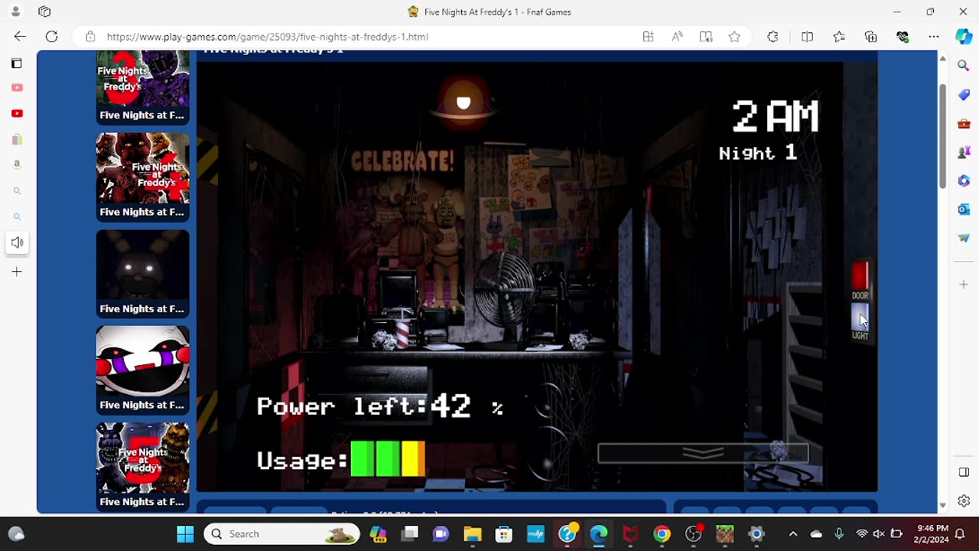The width and height of the screenshot is (979, 551).
Task: Open Wi-Fi, volume and battery quick settings
Action: [x=879, y=534]
